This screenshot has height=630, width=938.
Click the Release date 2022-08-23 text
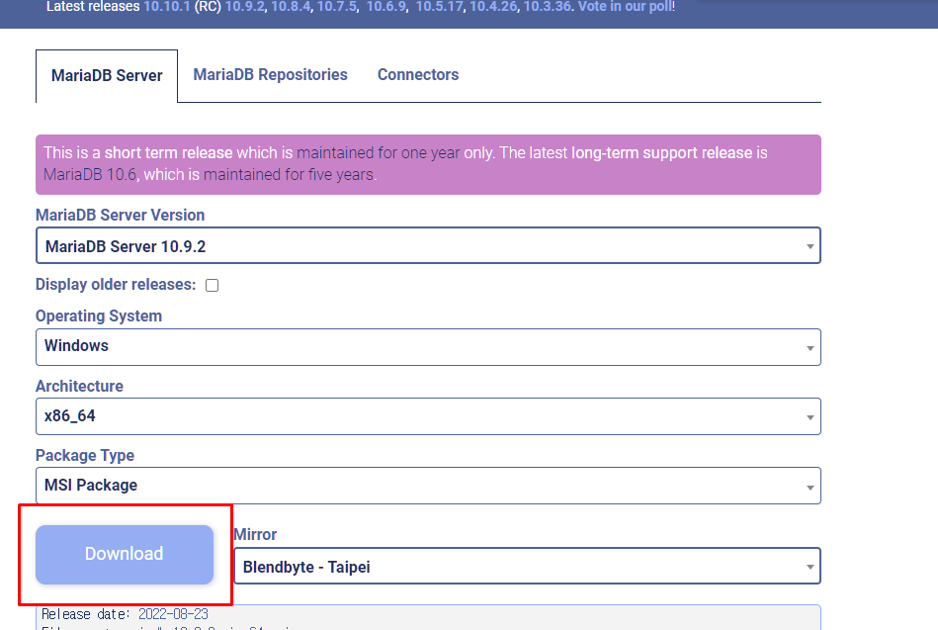(x=125, y=614)
